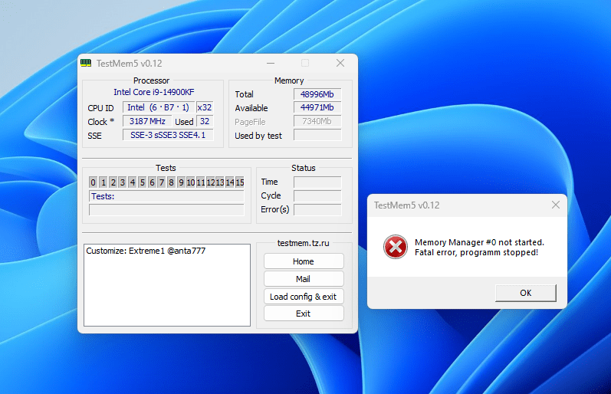Image resolution: width=611 pixels, height=394 pixels.
Task: Click the error dialog TestMem5 v0.12 title
Action: [x=406, y=205]
